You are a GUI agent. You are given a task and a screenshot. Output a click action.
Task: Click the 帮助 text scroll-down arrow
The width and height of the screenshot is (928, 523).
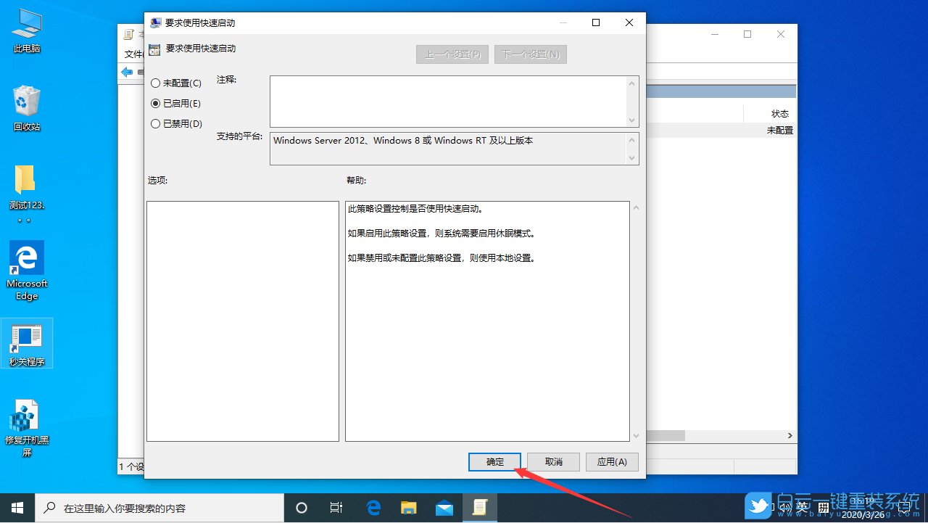636,435
